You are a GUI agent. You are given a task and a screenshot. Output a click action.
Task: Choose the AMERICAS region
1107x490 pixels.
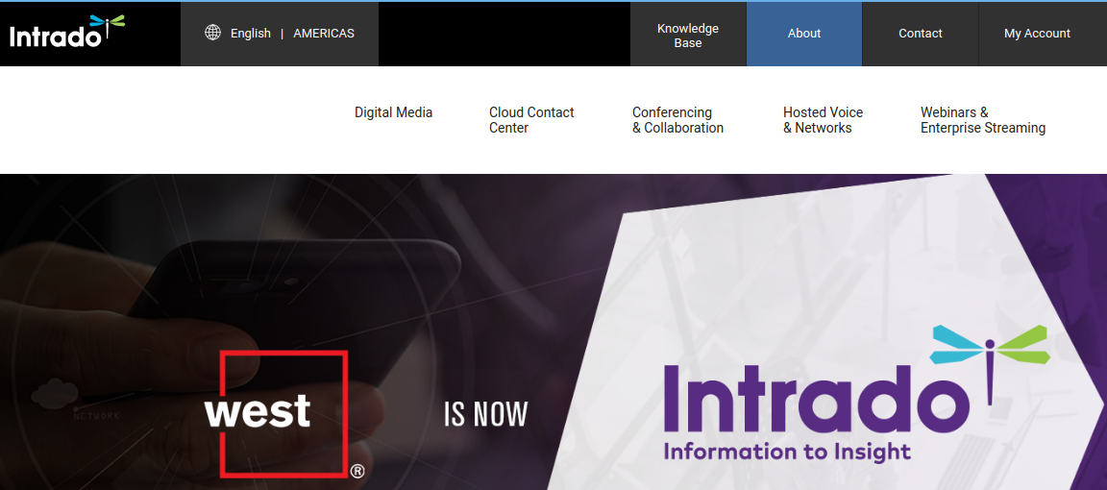pos(323,34)
